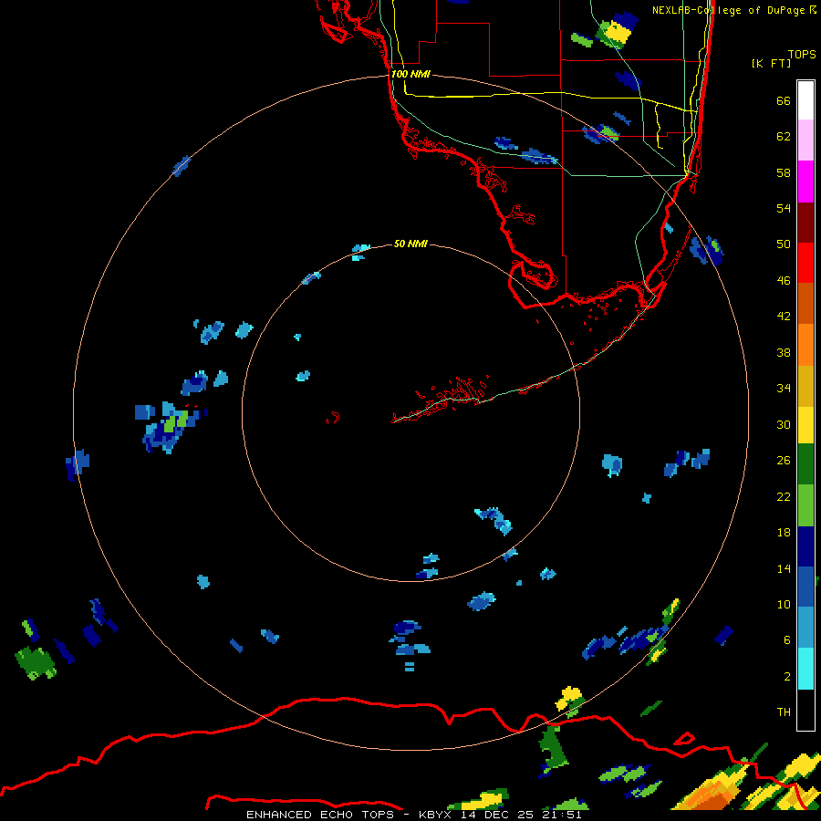Click the legend value 18
Screen dimensions: 821x821
click(784, 533)
